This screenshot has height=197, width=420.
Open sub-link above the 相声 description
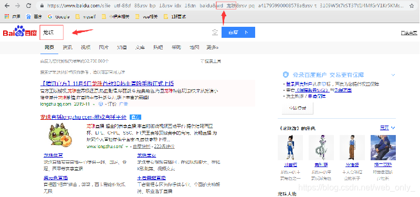[x=56, y=178]
